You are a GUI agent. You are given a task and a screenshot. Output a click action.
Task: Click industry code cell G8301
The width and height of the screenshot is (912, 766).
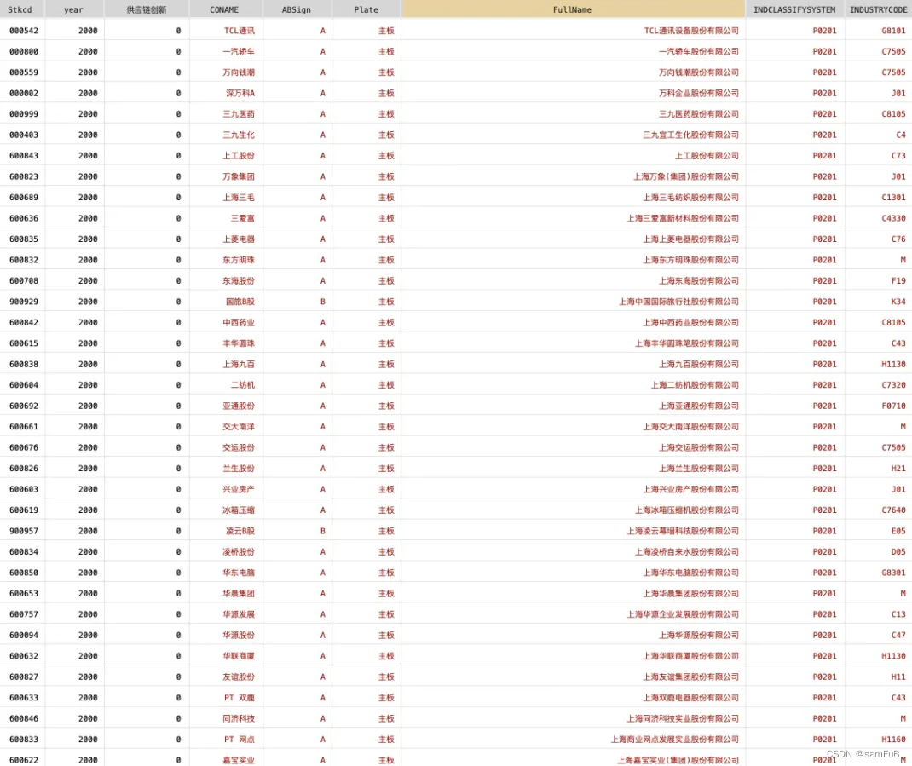[x=893, y=573]
